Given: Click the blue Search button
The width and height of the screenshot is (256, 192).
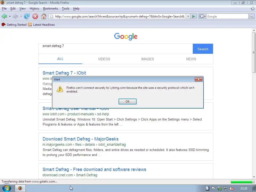Looking at the screenshot, I should (x=203, y=49).
